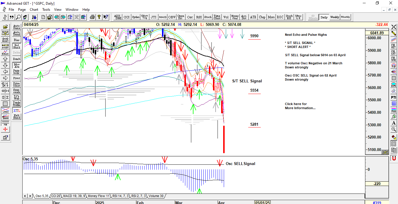Select the FIB lines tool

coord(5,123)
